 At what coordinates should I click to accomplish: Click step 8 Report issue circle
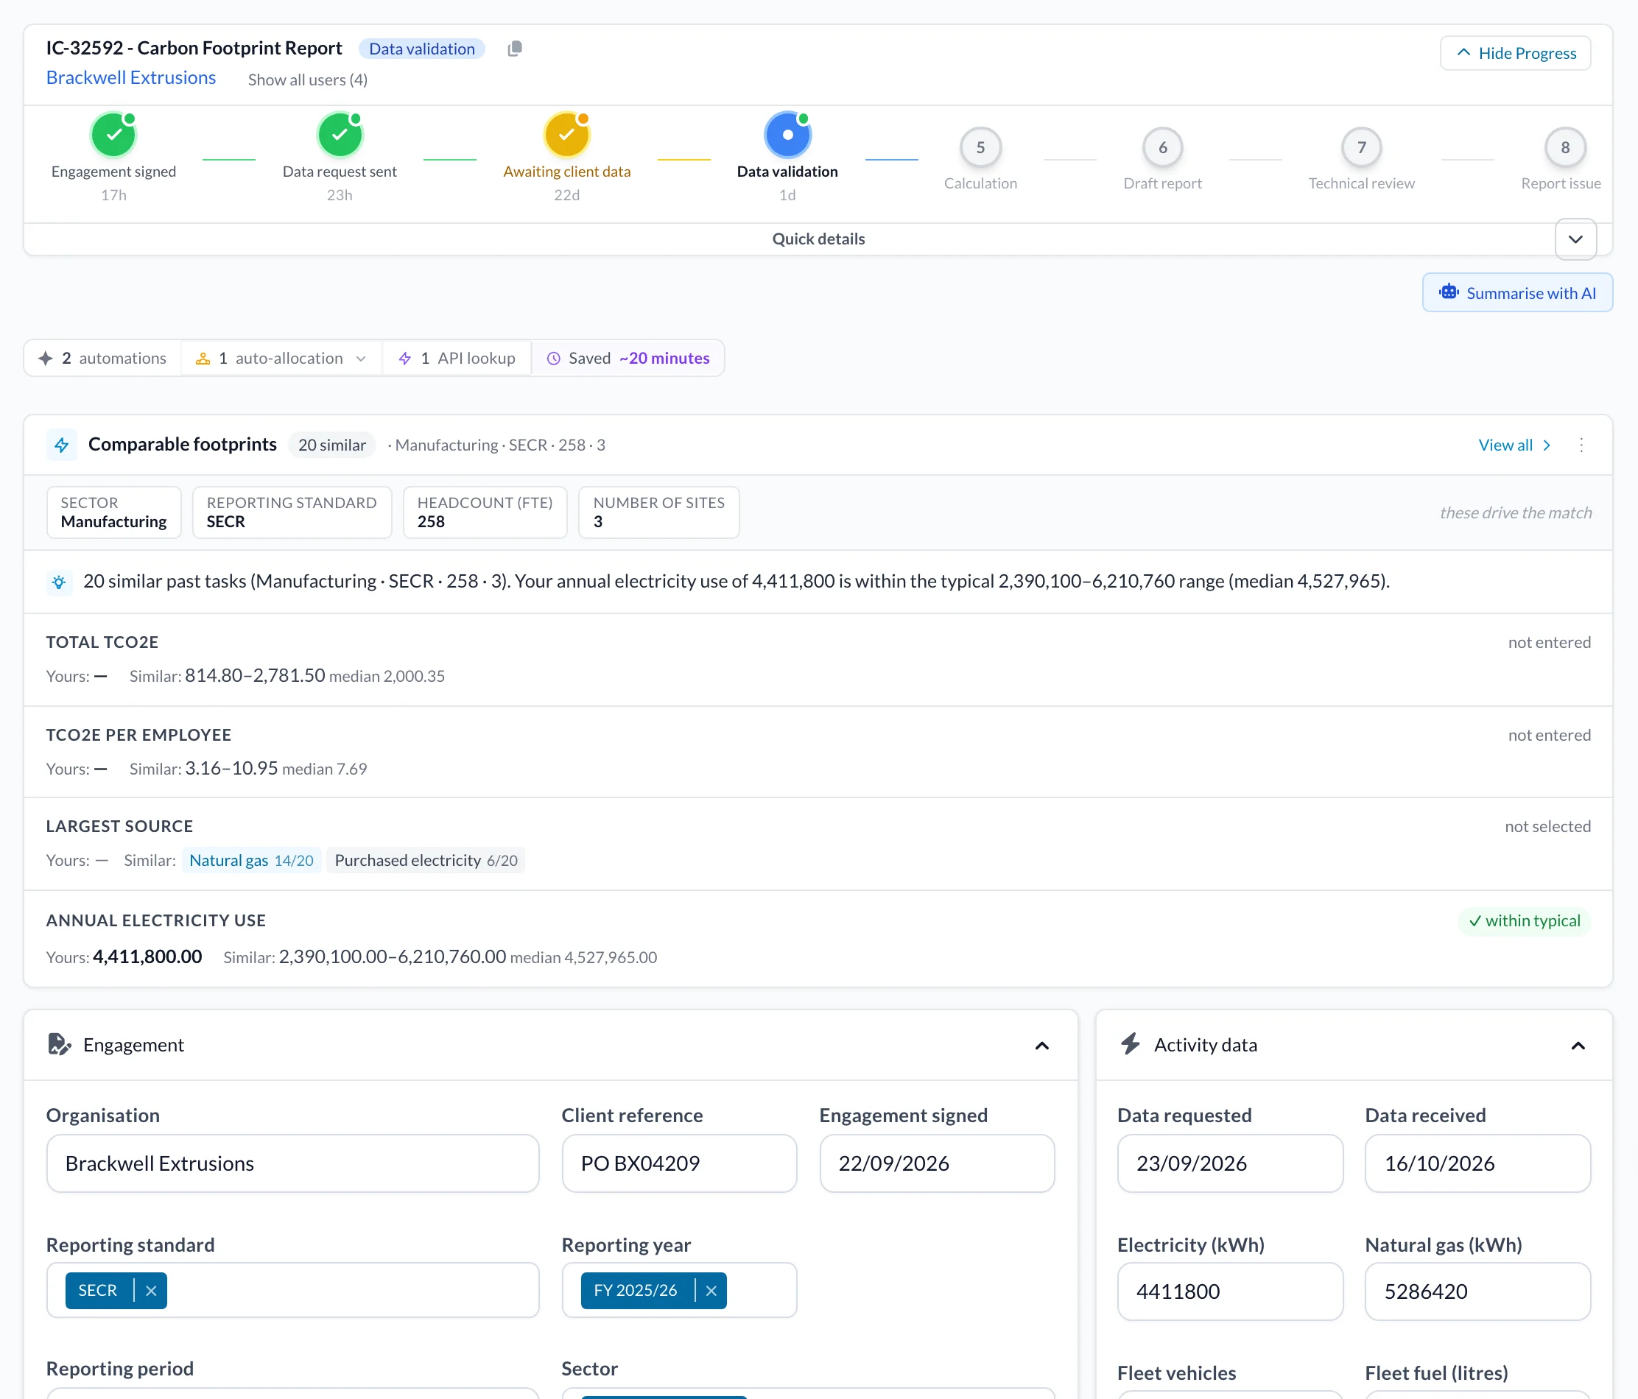coord(1565,148)
